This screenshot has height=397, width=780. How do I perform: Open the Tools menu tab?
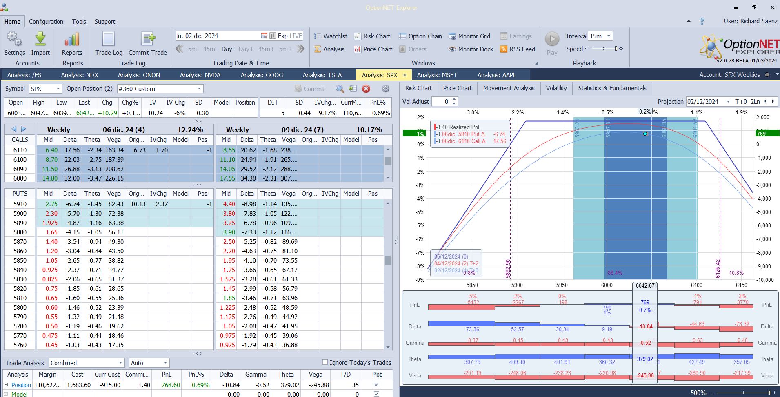[x=79, y=21]
